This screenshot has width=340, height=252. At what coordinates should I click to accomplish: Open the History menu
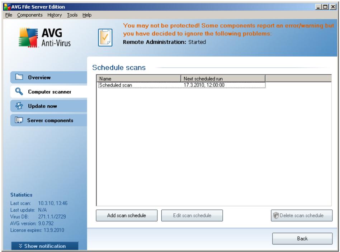(55, 15)
